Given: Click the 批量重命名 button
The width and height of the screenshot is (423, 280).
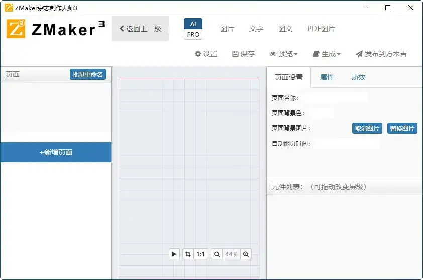Looking at the screenshot, I should click(x=88, y=74).
